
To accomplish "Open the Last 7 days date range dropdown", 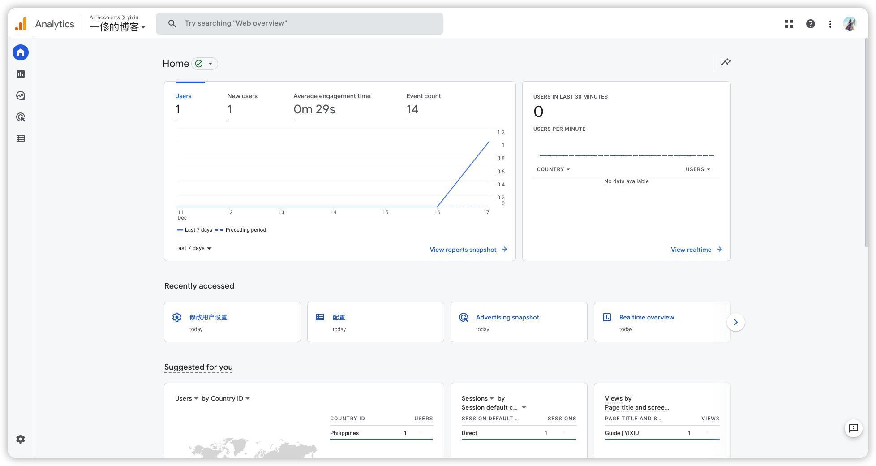I will click(193, 248).
